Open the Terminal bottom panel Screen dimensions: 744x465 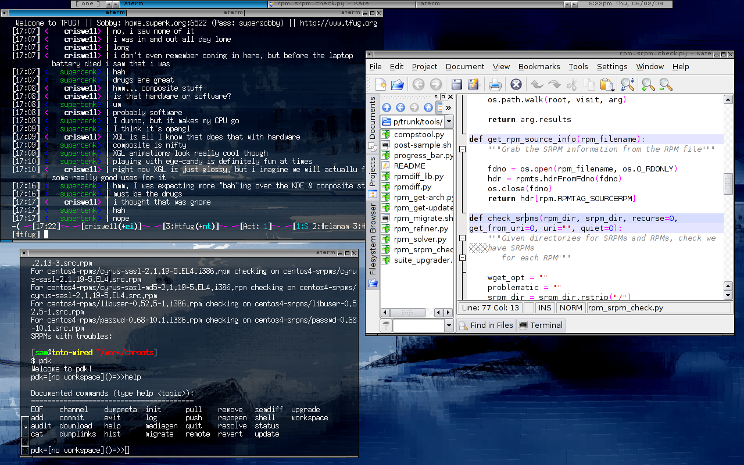coord(541,325)
